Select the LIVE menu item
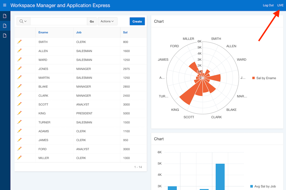Image resolution: width=286 pixels, height=190 pixels. click(x=281, y=5)
